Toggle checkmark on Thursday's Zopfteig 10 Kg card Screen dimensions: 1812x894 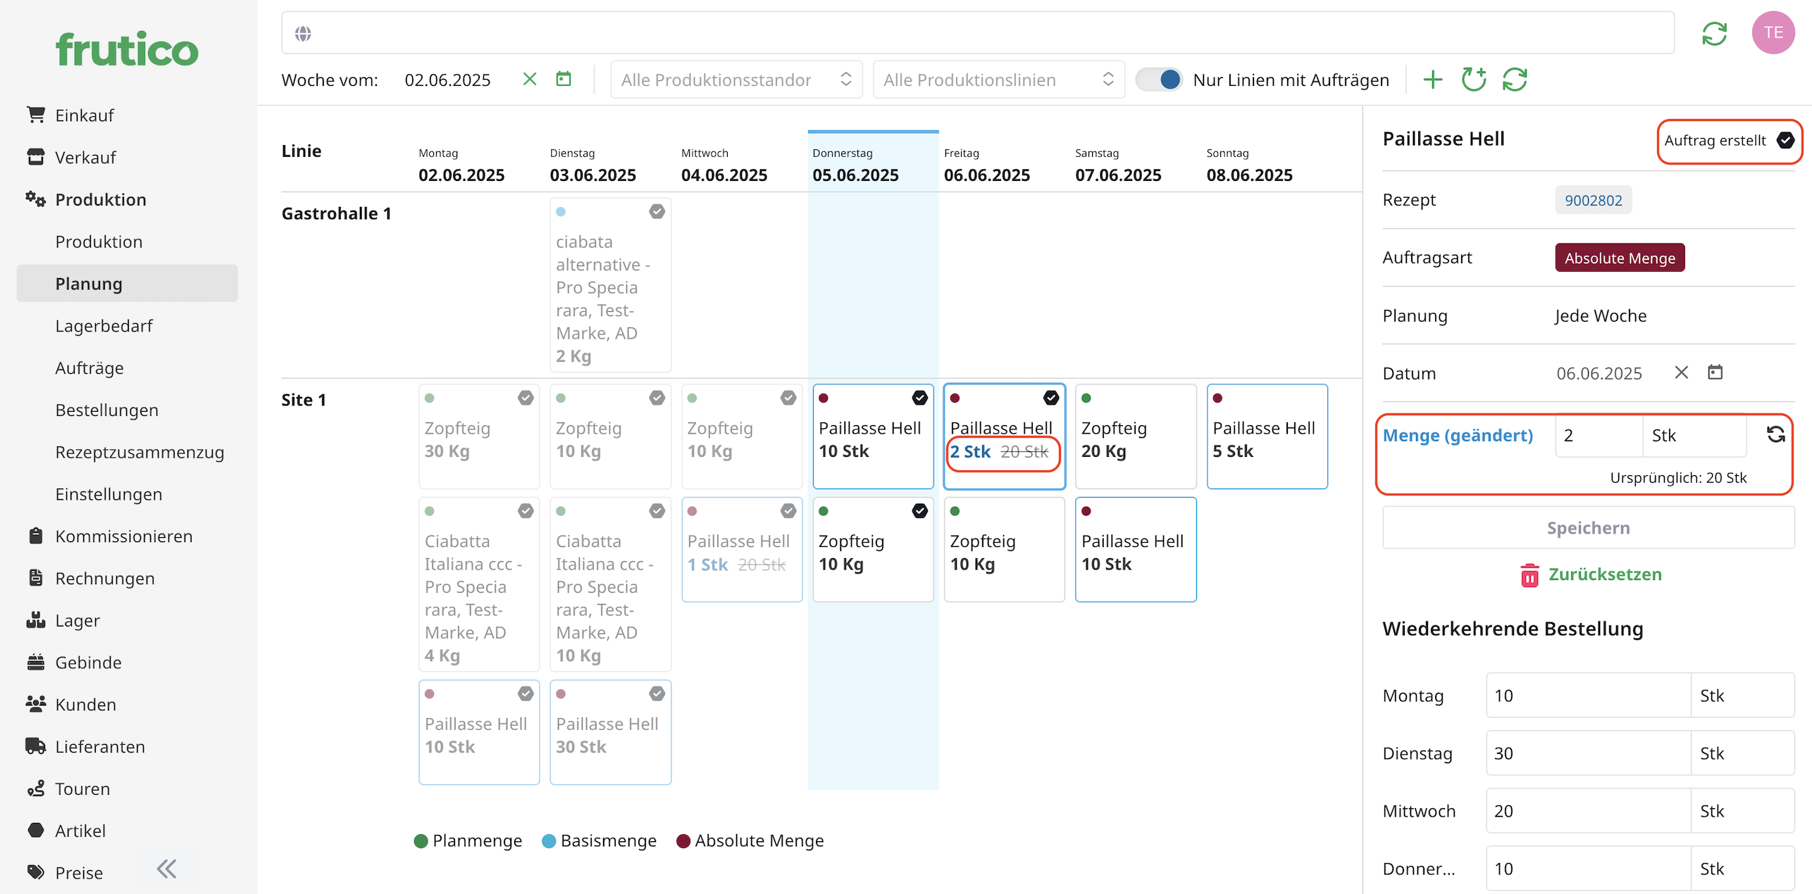[x=919, y=511]
